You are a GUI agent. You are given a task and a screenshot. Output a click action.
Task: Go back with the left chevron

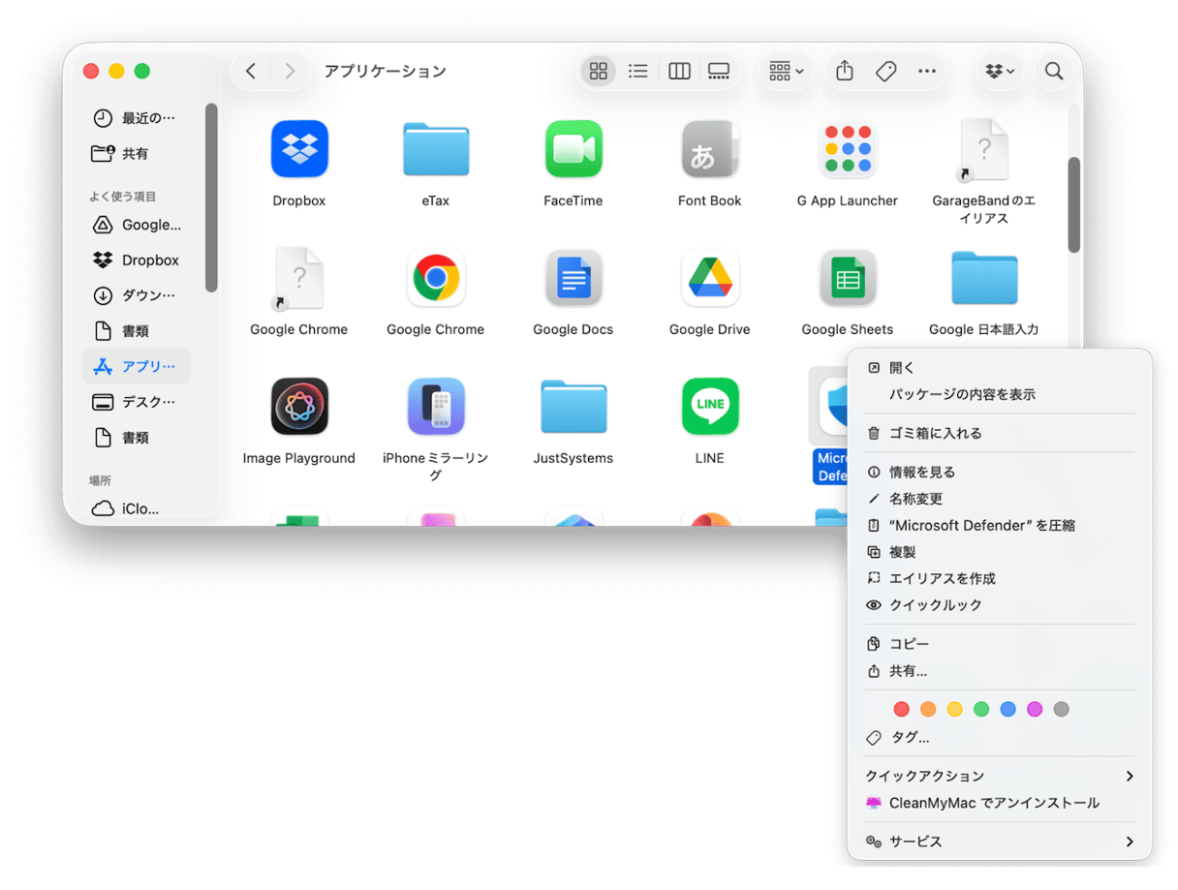pos(251,71)
